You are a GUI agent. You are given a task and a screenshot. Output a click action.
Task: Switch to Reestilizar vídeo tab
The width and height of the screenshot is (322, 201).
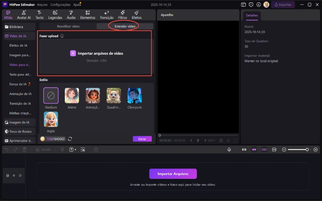68,26
